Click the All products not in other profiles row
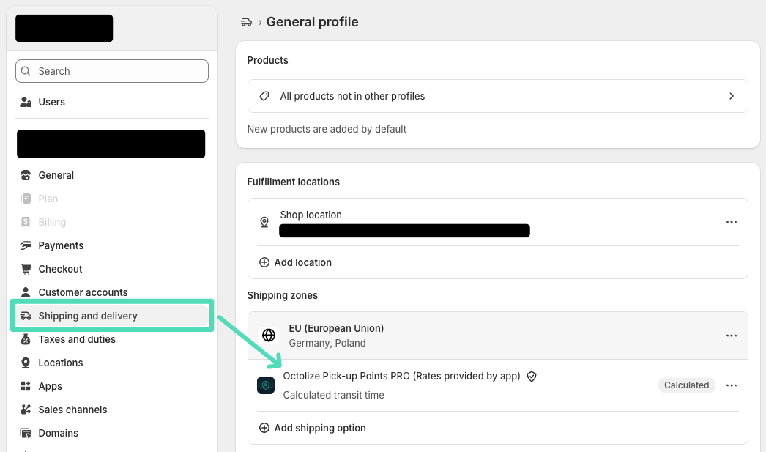The image size is (766, 452). tap(498, 96)
